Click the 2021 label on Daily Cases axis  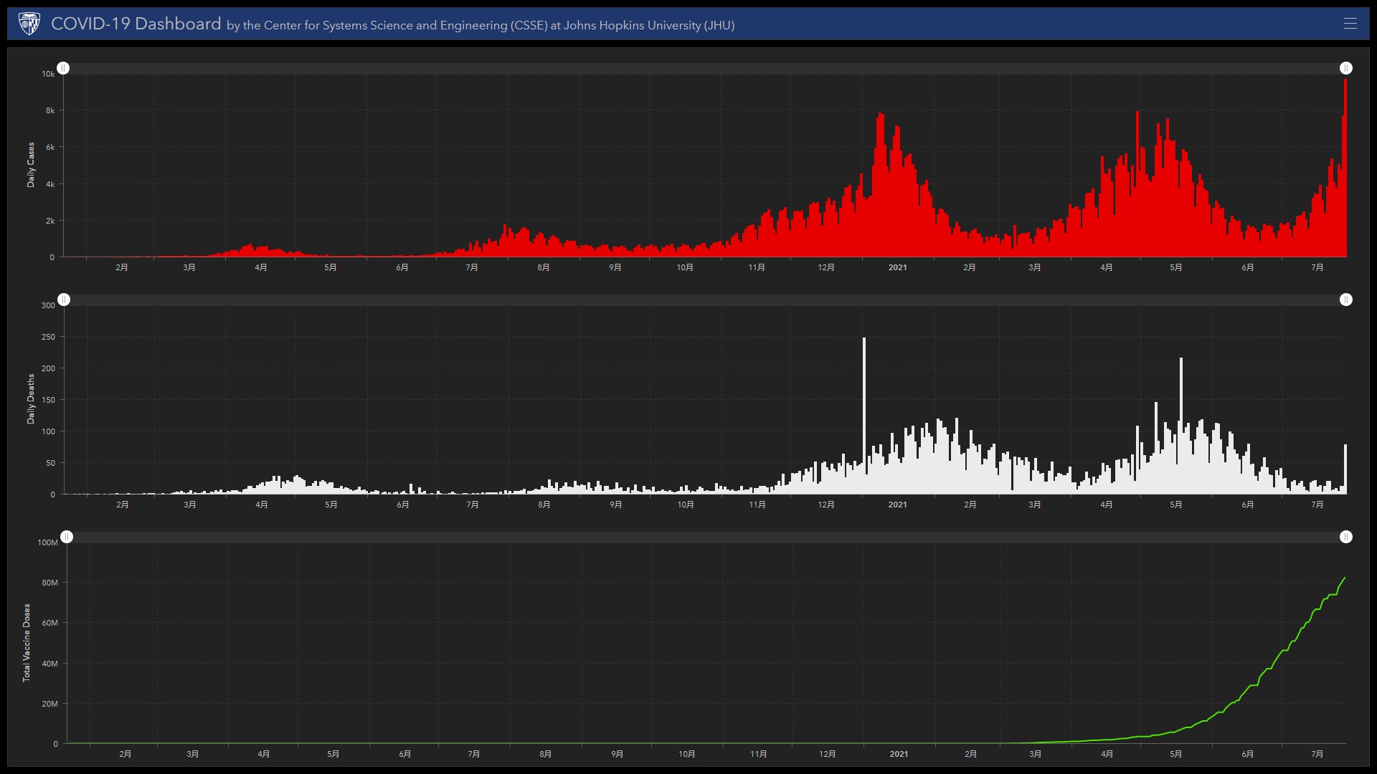click(x=897, y=267)
